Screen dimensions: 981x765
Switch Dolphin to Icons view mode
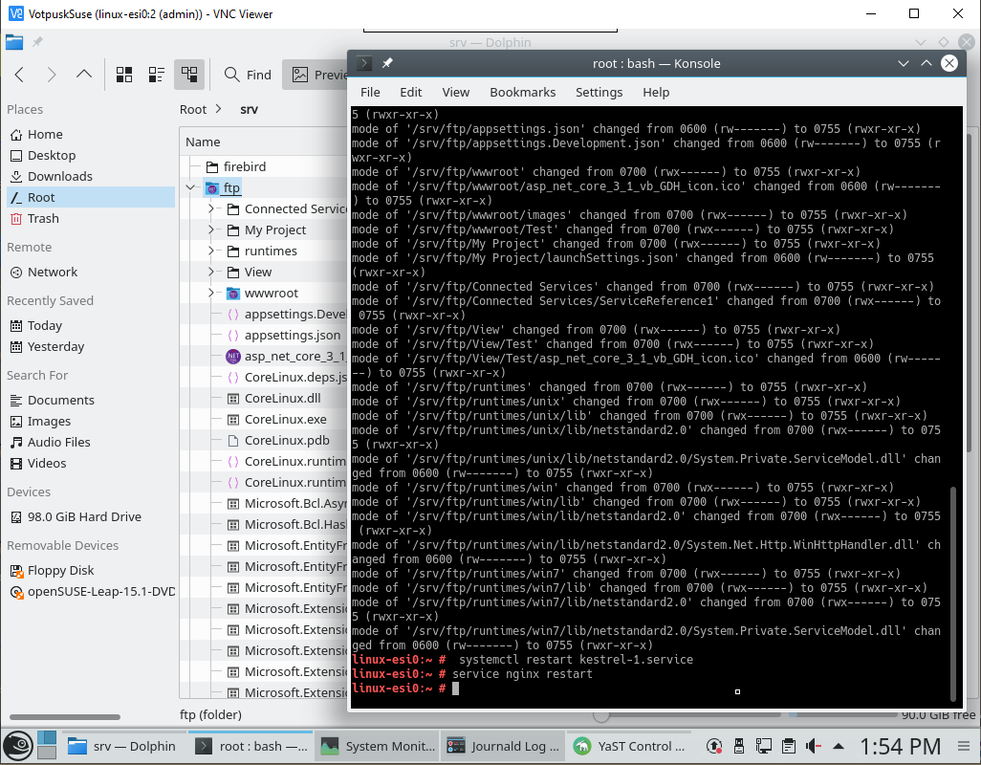(124, 75)
